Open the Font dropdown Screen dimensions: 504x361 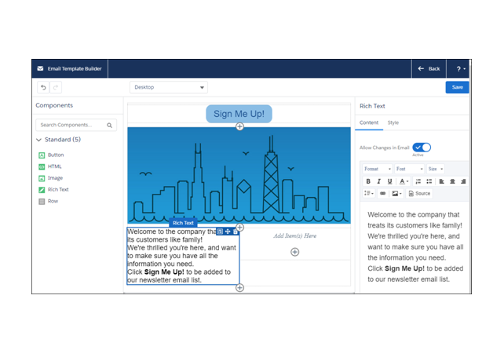coord(409,169)
